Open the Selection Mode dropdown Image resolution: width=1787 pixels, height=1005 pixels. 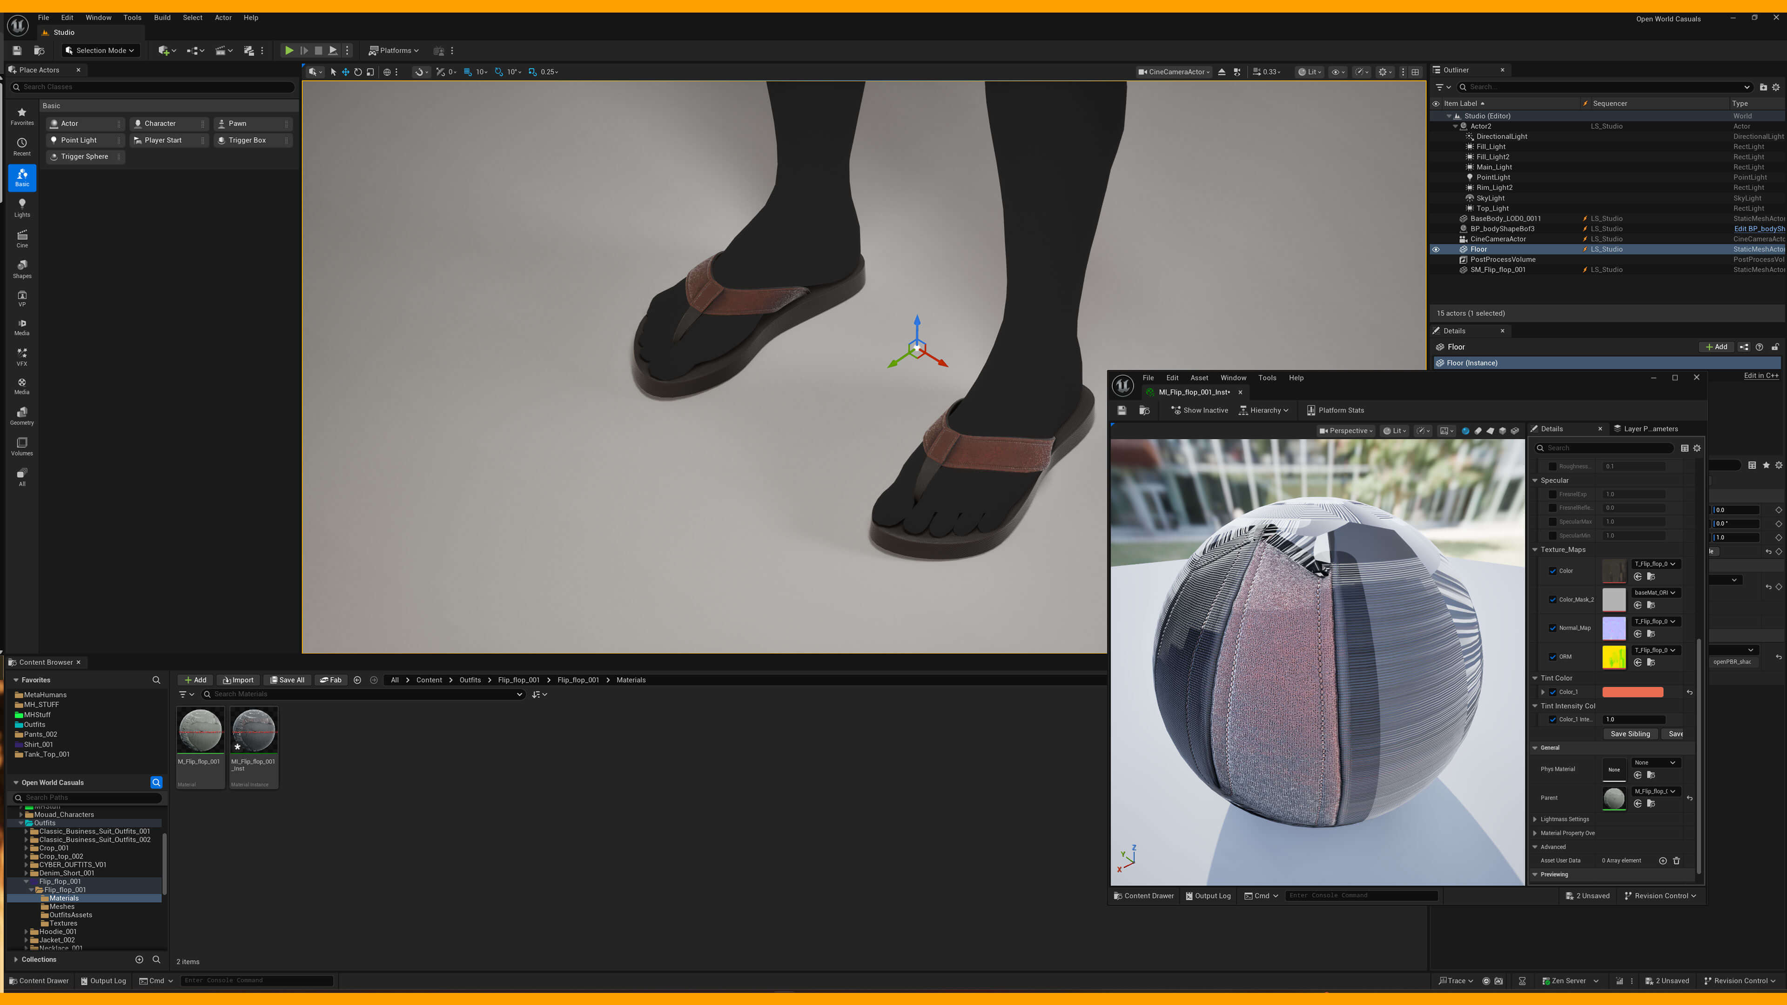(x=101, y=51)
